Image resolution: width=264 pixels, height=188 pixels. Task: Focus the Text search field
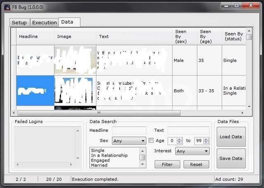click(x=188, y=130)
